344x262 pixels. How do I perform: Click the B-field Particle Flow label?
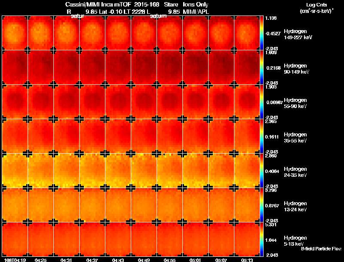point(321,249)
